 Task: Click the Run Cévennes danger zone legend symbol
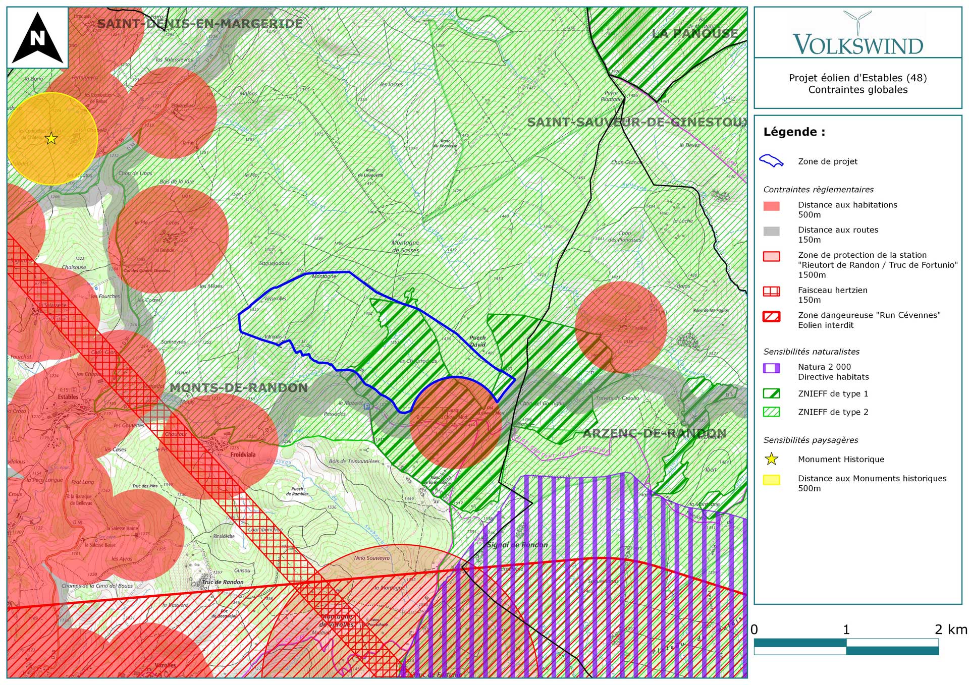pyautogui.click(x=771, y=316)
